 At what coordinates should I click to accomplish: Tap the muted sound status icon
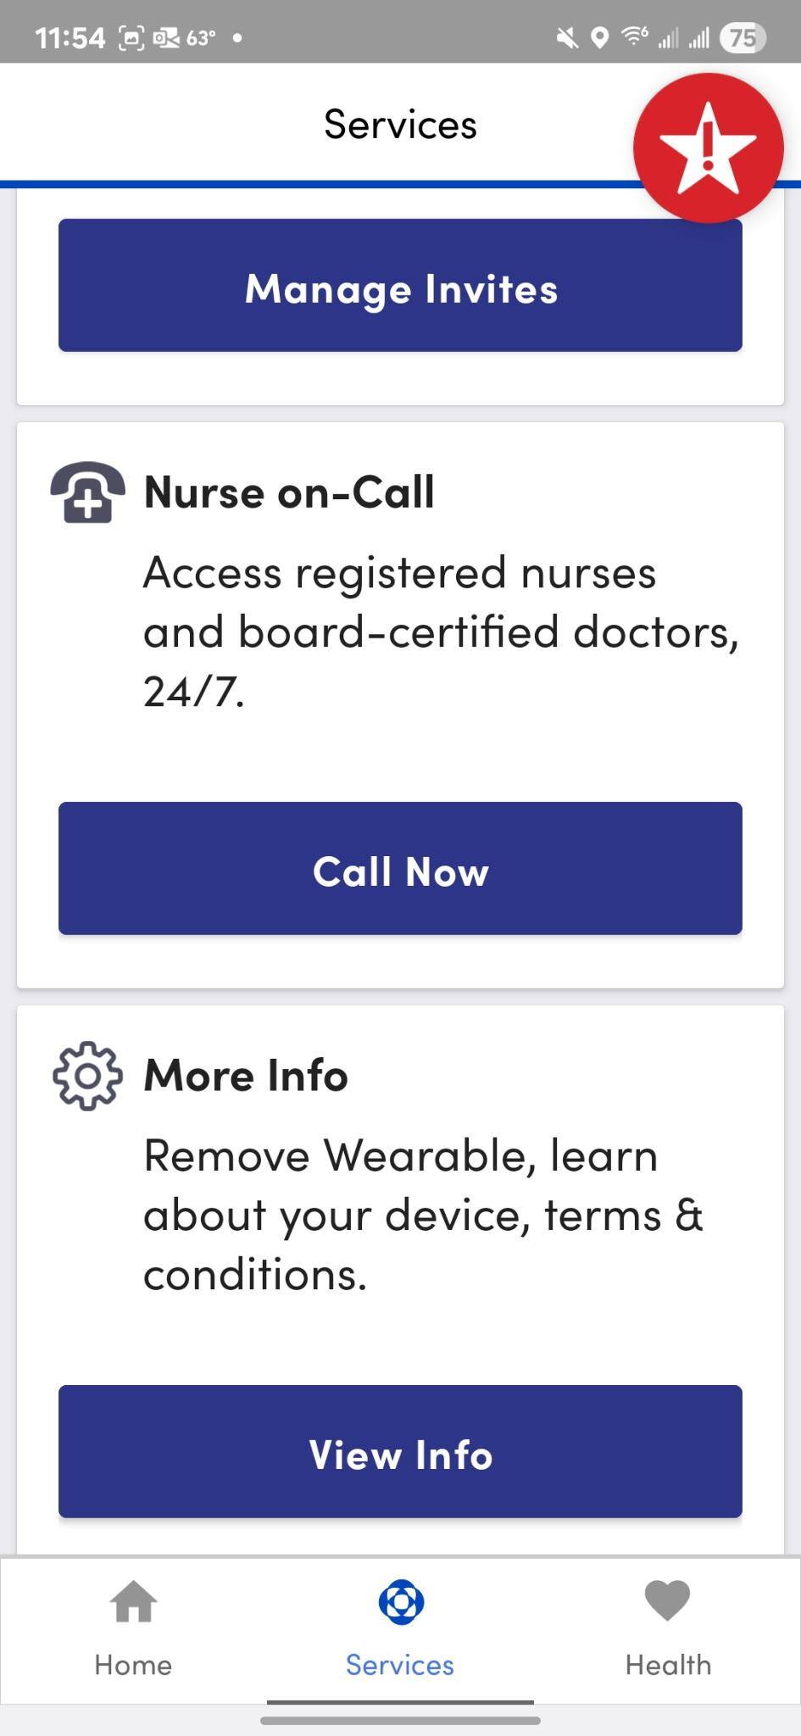click(566, 37)
